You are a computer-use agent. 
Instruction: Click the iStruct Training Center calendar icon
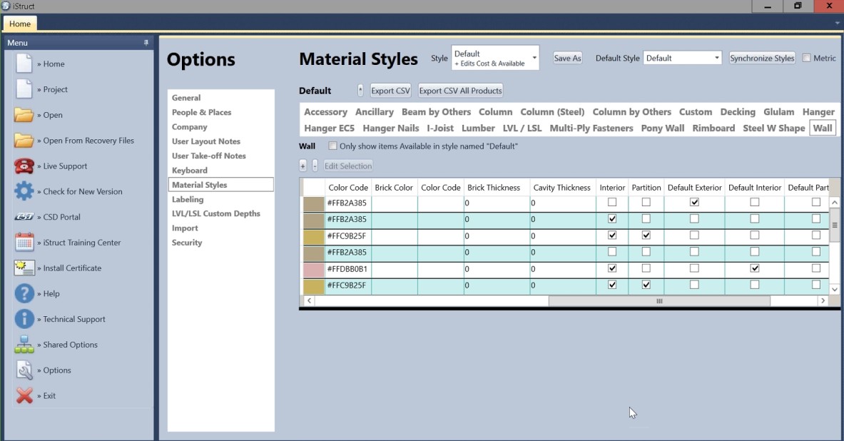tap(24, 243)
